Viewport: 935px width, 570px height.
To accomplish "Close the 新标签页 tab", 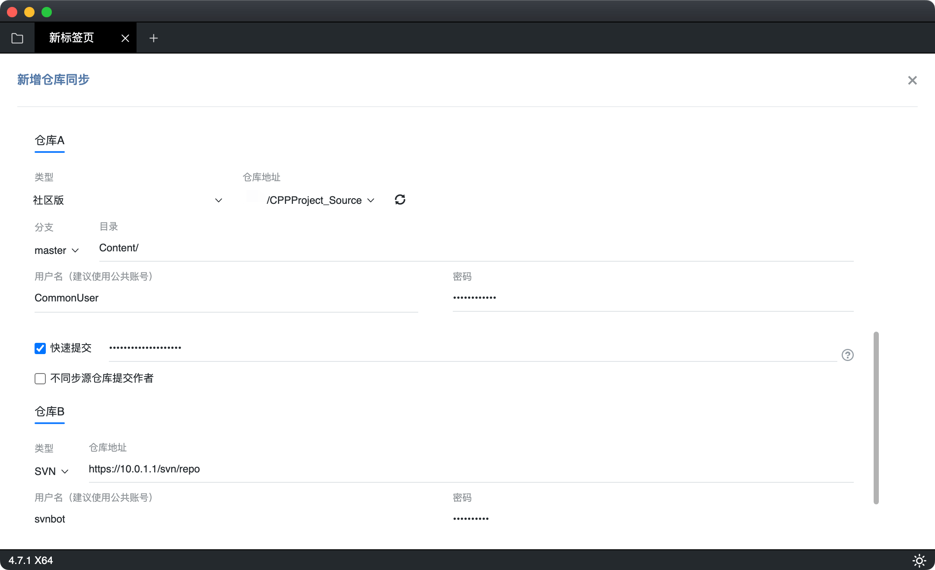I will 125,38.
